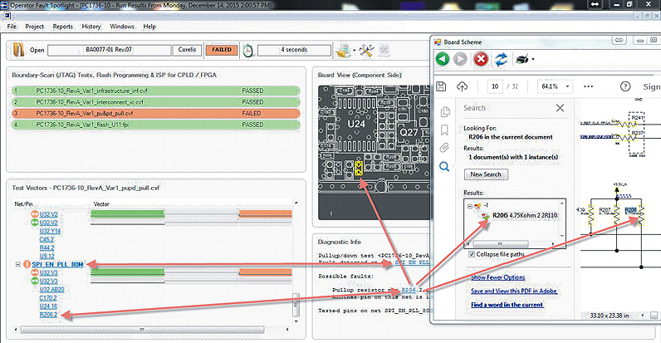Screen dimensions: 661x343
Task: Click the Show Fewer Options link
Action: click(498, 277)
